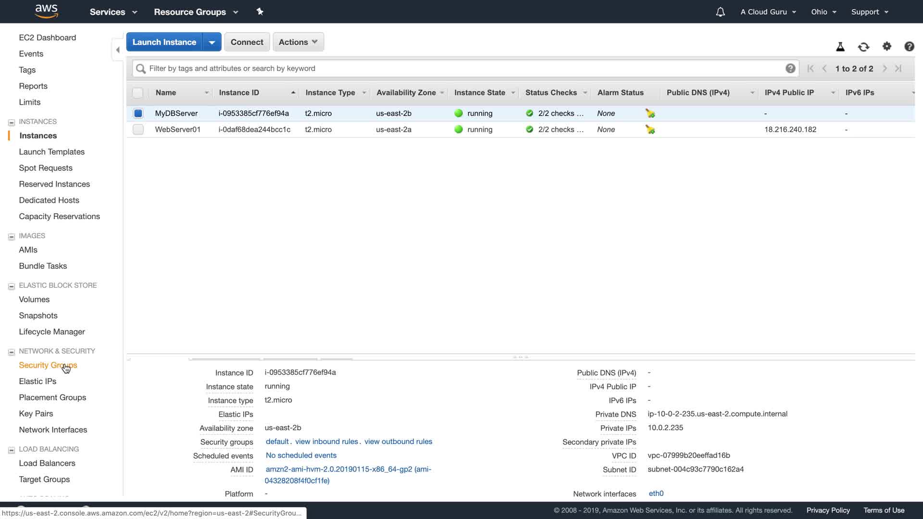Image resolution: width=923 pixels, height=519 pixels.
Task: Click the help question mark icon
Action: [909, 47]
